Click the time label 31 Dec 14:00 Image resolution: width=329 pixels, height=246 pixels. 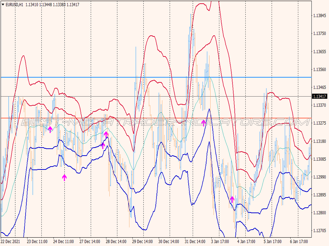[x=195, y=242]
